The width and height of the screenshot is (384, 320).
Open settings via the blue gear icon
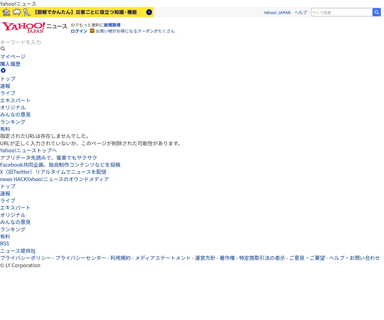pyautogui.click(x=3, y=71)
